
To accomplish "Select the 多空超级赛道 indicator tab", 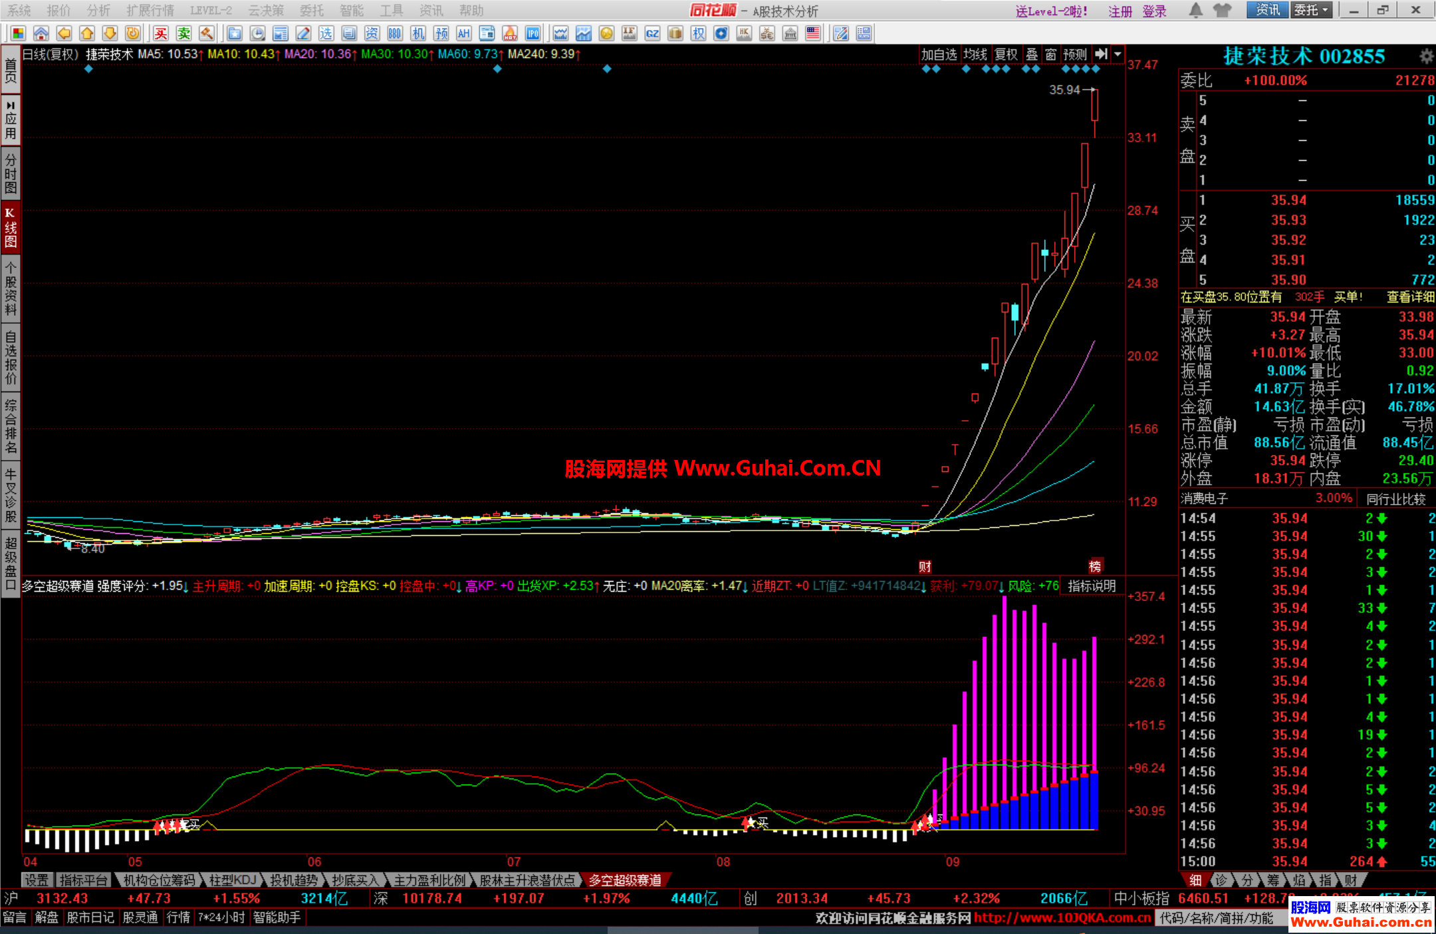I will (x=625, y=880).
